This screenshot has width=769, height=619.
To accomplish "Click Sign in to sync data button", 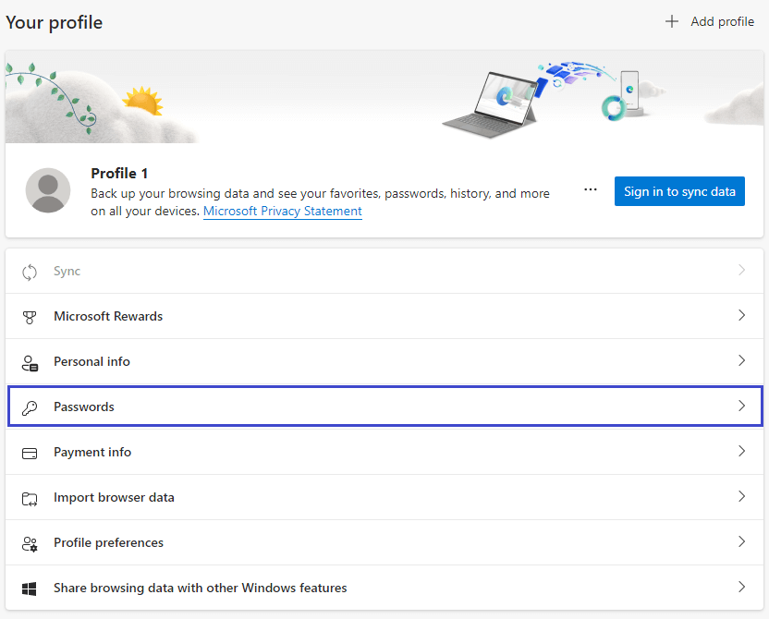I will [x=679, y=191].
